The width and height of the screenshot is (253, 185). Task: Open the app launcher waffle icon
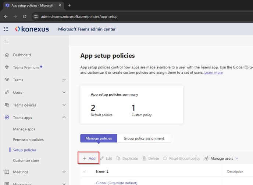pos(6,29)
